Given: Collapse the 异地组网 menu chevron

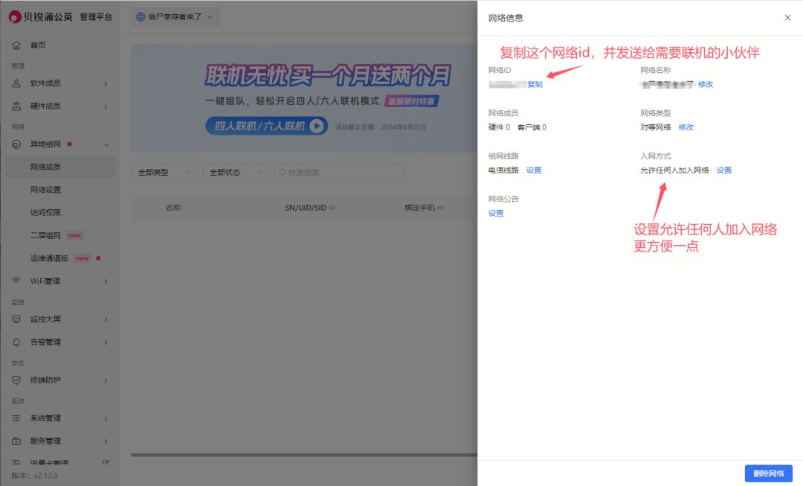Looking at the screenshot, I should tap(106, 144).
